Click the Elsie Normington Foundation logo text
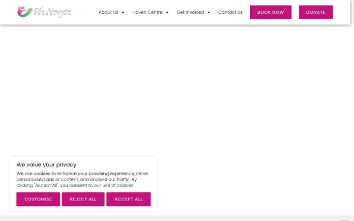 coord(53,10)
